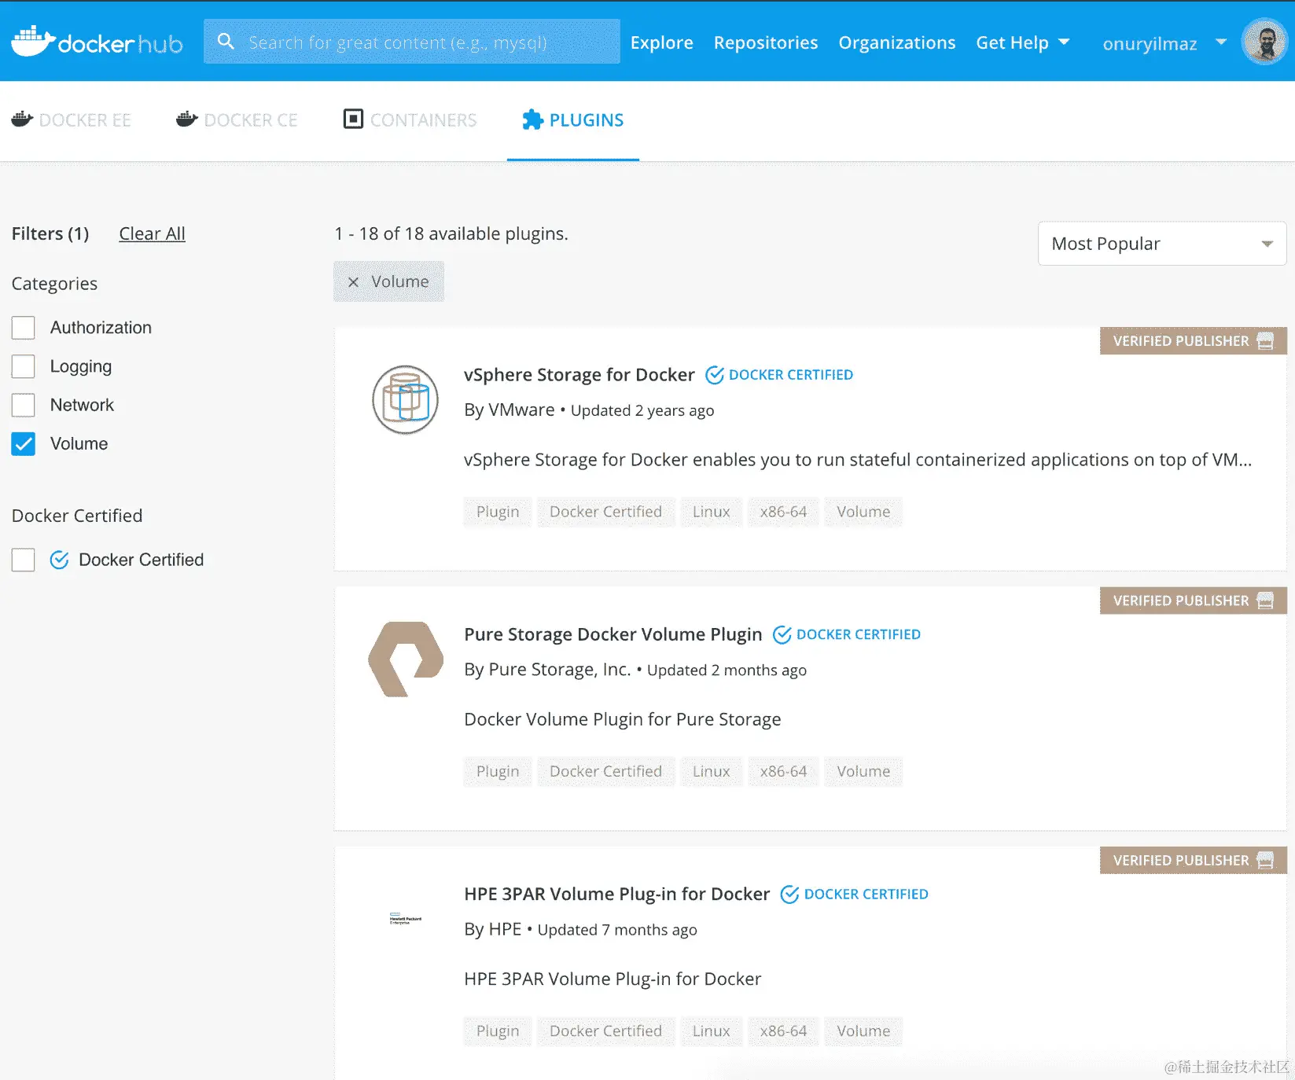1295x1080 pixels.
Task: Click the Docker Hub whale logo
Action: [31, 41]
